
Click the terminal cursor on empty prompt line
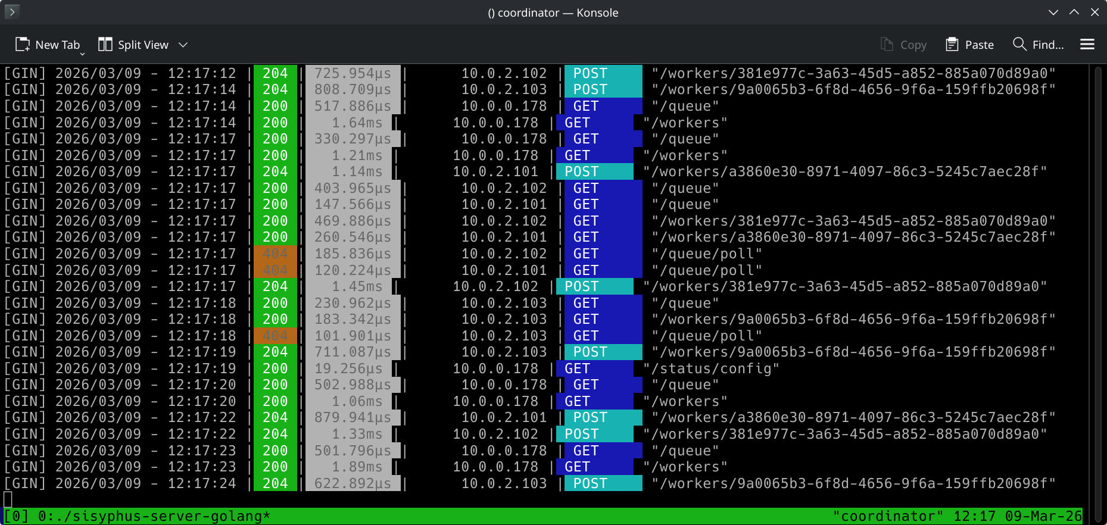(x=8, y=499)
